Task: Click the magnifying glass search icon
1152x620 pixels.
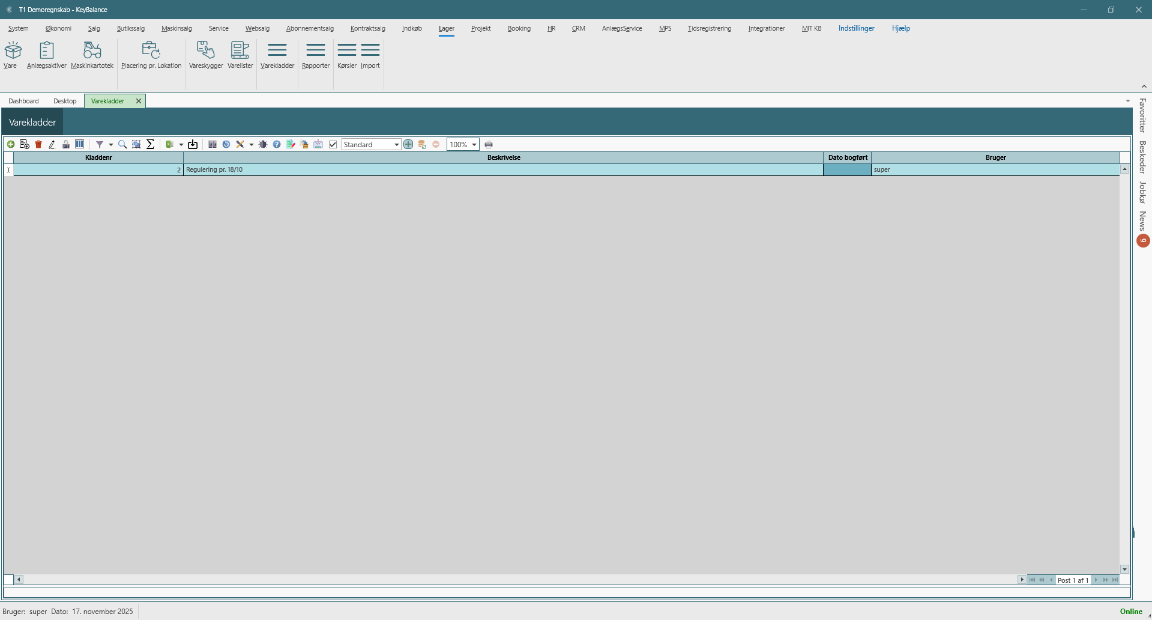Action: pyautogui.click(x=122, y=144)
